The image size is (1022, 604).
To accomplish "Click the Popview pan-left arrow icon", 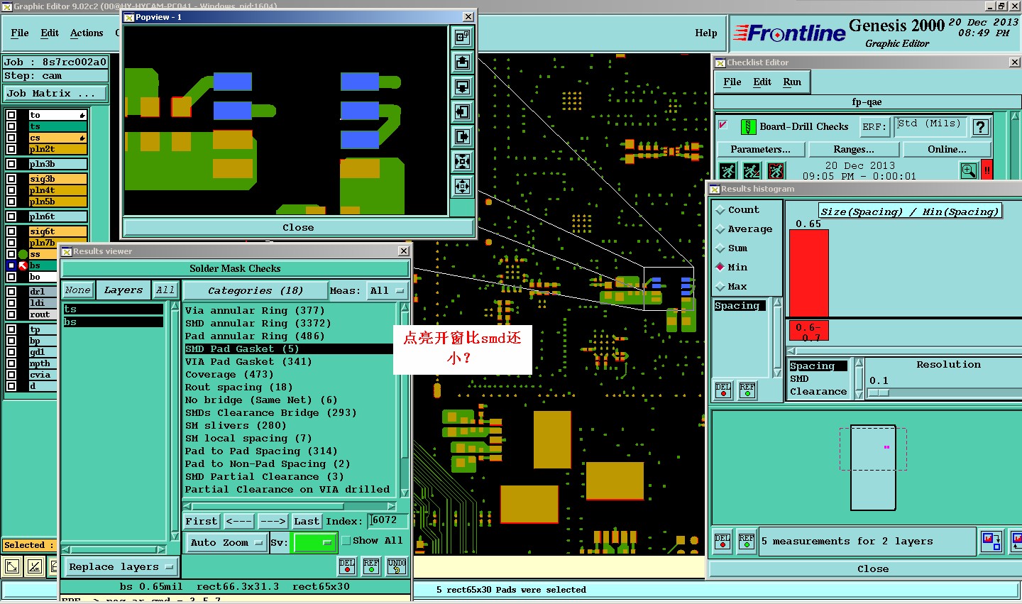I will click(462, 111).
